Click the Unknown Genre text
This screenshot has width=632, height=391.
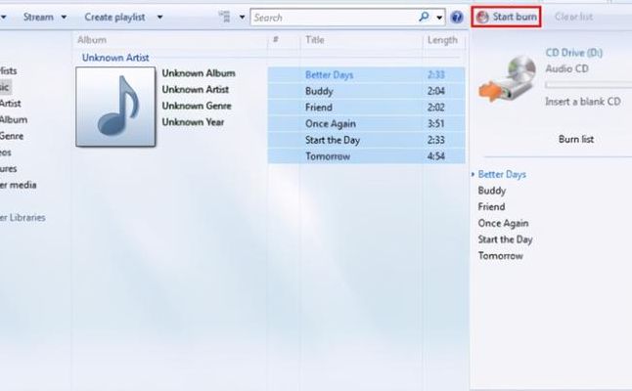point(197,106)
